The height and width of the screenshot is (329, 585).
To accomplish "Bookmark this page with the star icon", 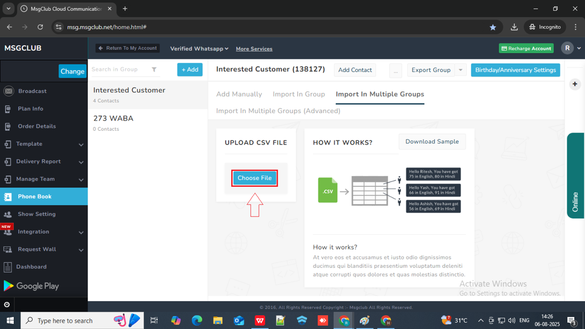I will click(493, 27).
